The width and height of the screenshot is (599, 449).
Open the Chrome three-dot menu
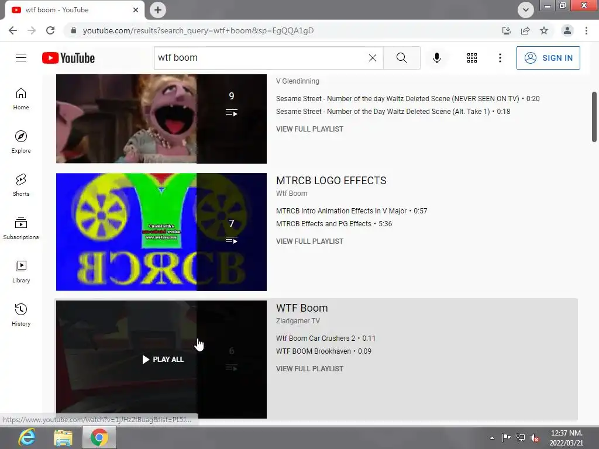click(586, 30)
